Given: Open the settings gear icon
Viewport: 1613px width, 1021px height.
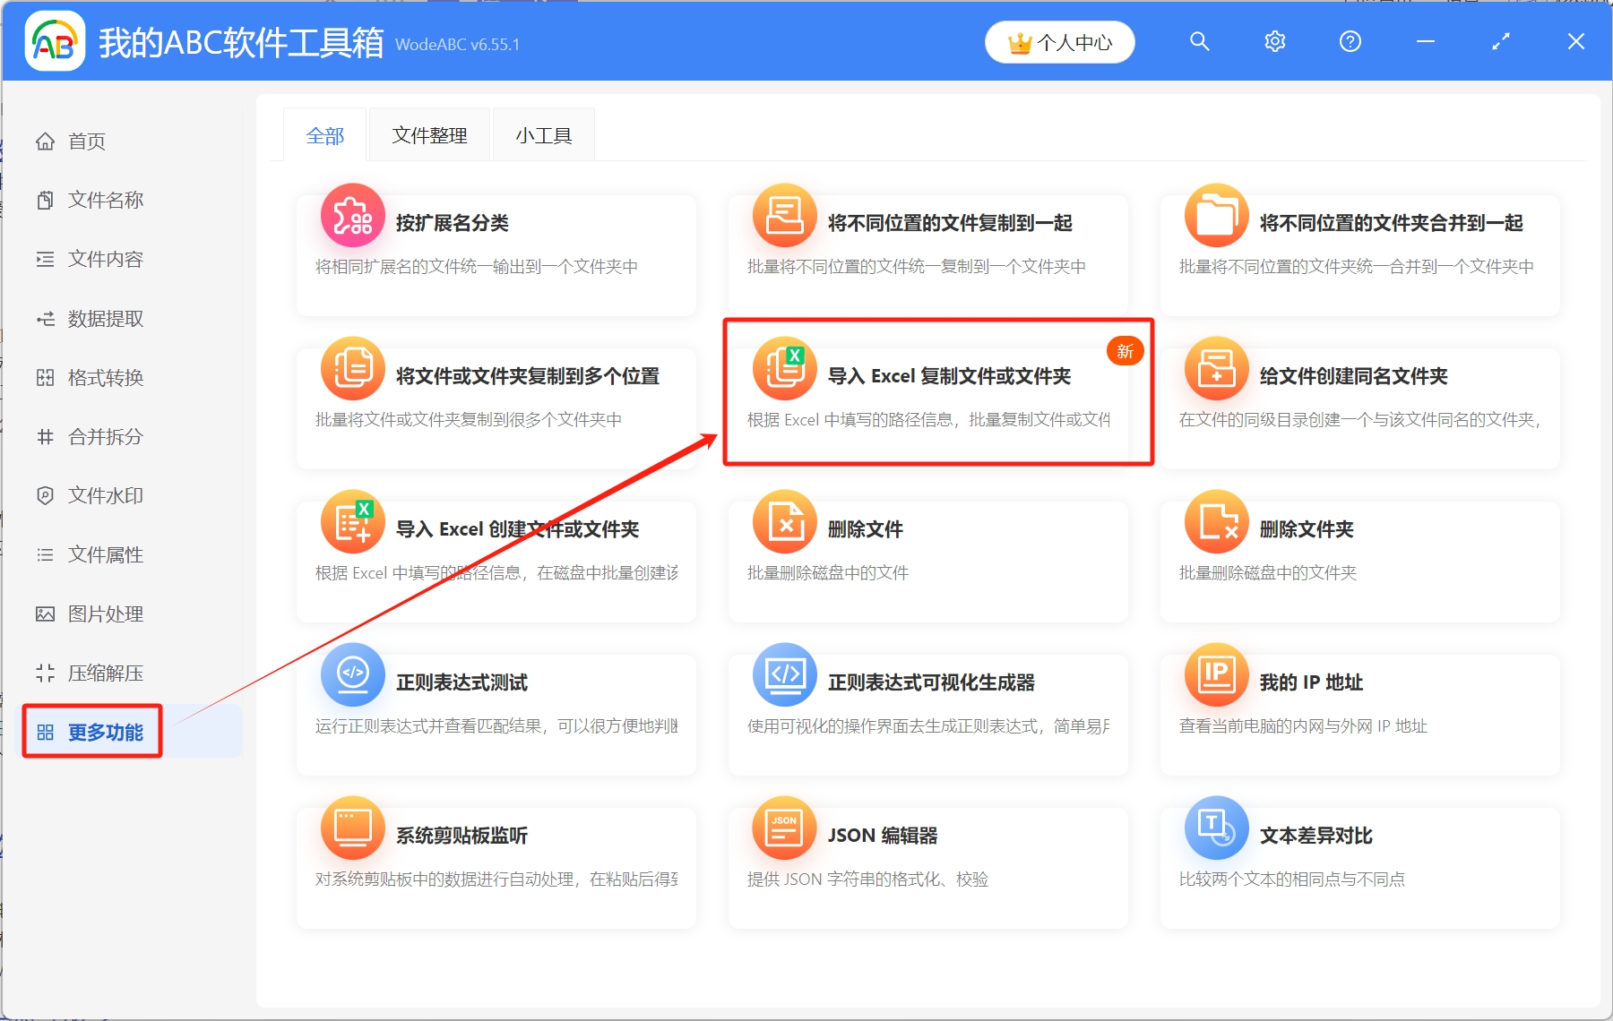Looking at the screenshot, I should [1274, 41].
